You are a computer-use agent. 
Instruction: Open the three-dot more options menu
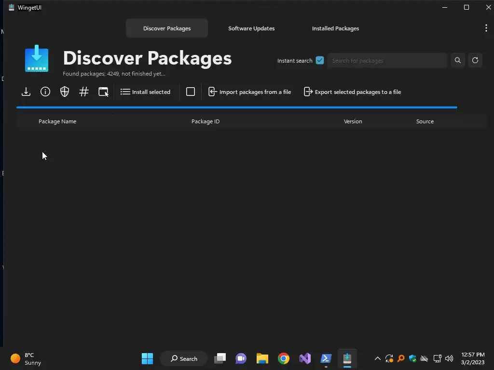[486, 28]
